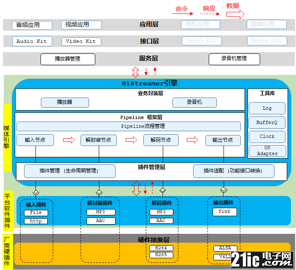Select the 插件管理层 heading
This screenshot has width=296, height=270.
[x=151, y=167]
